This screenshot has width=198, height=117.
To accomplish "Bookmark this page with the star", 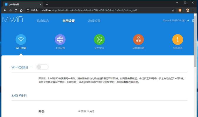I will tap(173, 10).
